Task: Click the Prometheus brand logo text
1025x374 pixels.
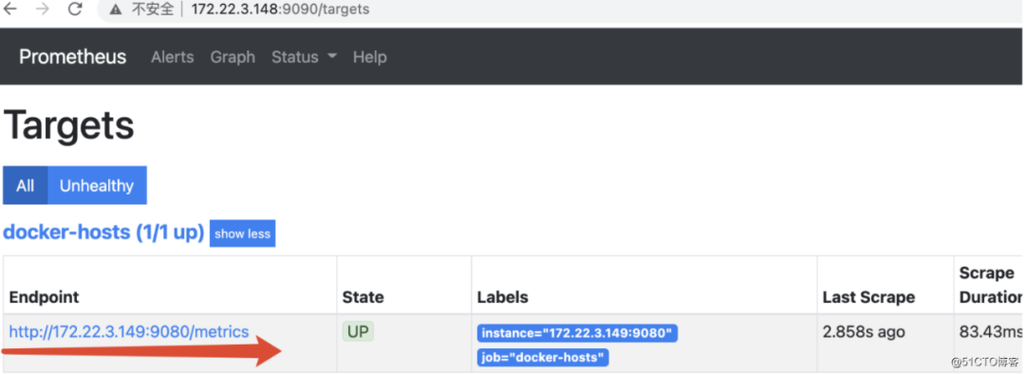Action: click(x=72, y=57)
